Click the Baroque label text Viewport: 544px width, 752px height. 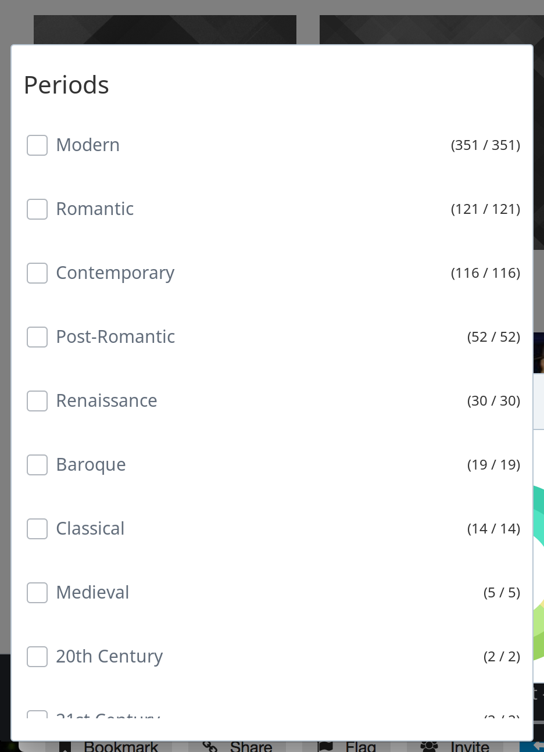91,465
